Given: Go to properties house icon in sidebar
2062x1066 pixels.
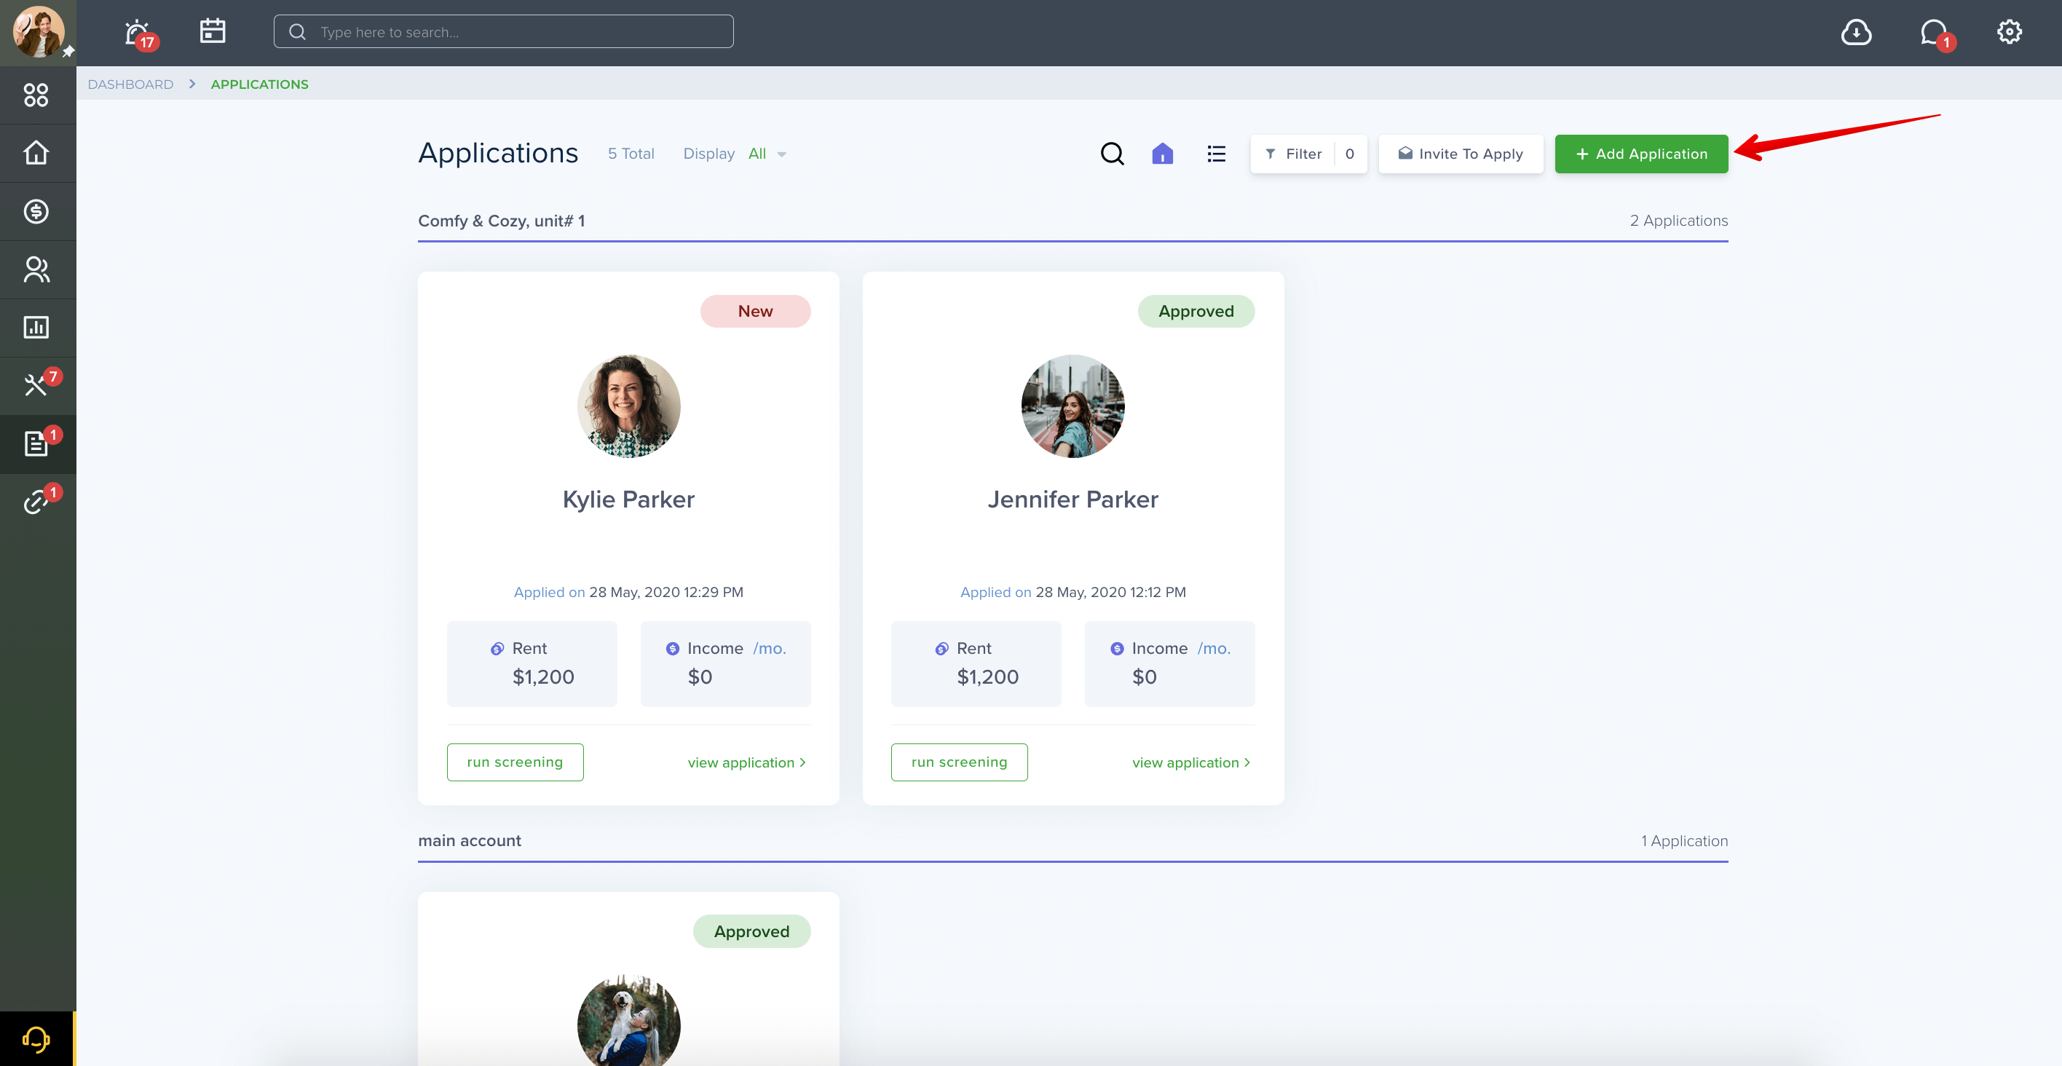Looking at the screenshot, I should click(36, 153).
